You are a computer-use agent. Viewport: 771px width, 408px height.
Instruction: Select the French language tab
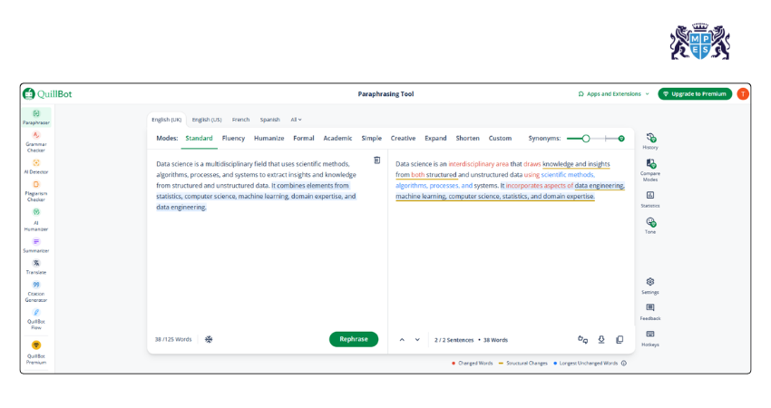240,120
